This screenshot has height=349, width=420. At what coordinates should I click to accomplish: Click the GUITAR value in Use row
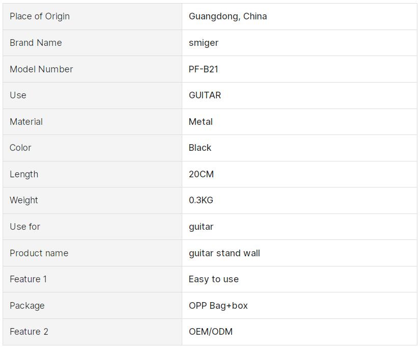tap(205, 95)
